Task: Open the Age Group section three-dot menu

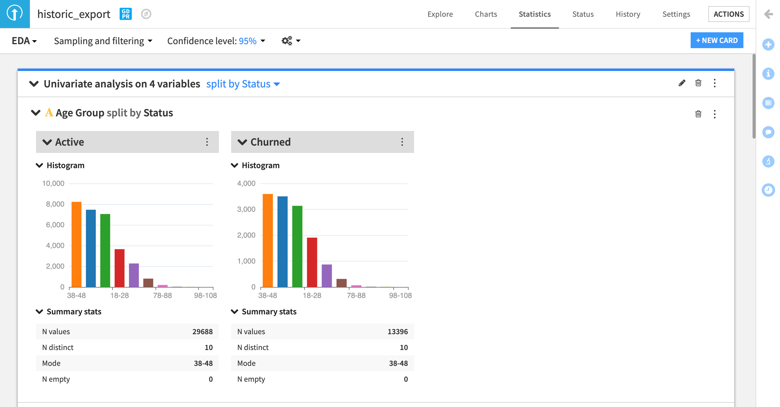Action: click(715, 114)
